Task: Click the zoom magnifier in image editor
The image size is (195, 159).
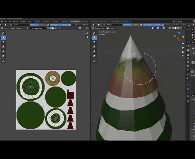Action: click(x=87, y=33)
